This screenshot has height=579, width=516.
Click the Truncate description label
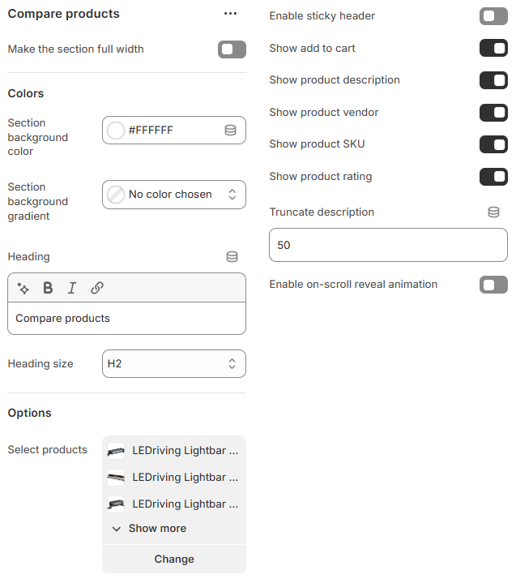(322, 212)
